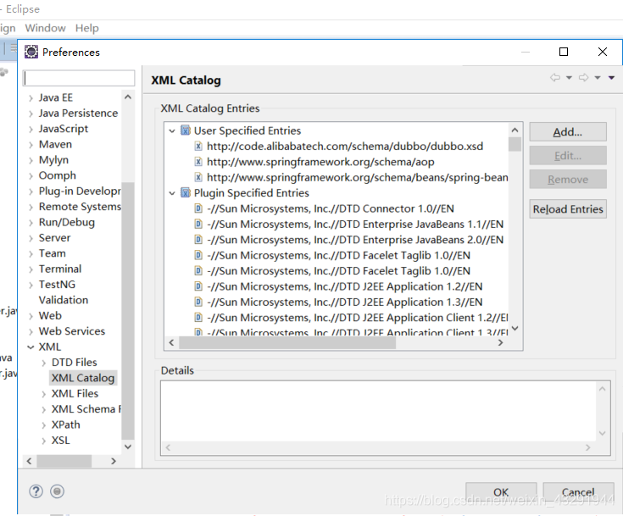Expand the Maven category

pos(31,145)
